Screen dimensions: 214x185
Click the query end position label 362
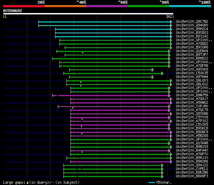pyautogui.click(x=169, y=16)
